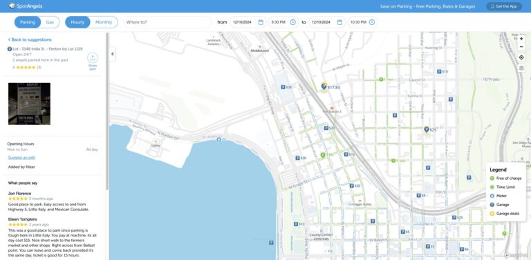Select the $8 parking marker near Elm St
This screenshot has height=260, width=531.
click(x=421, y=195)
